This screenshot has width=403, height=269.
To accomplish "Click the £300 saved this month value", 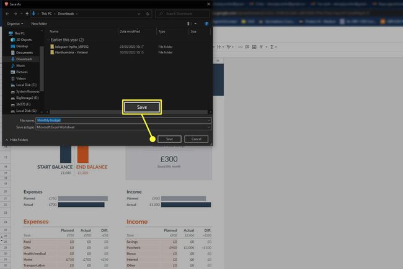I will pos(169,159).
